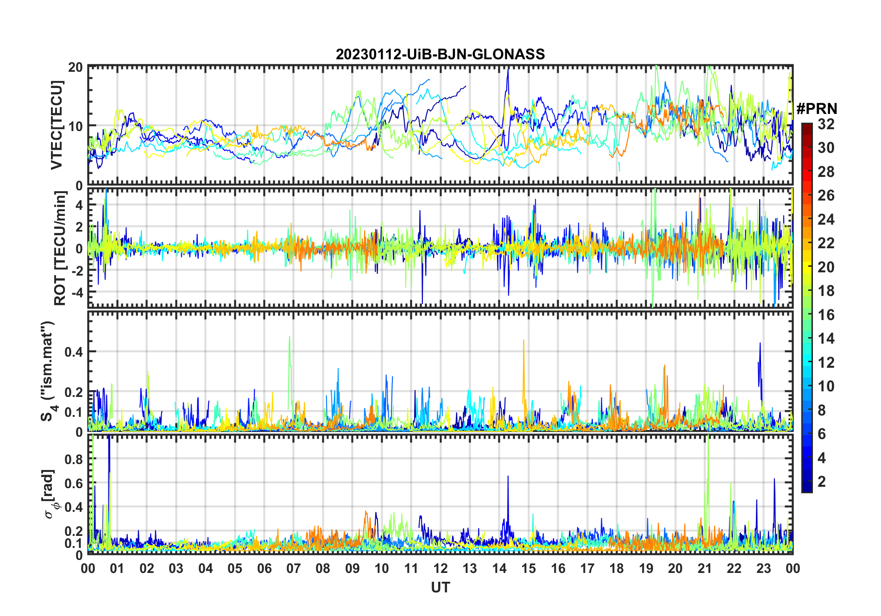This screenshot has height=616, width=881.
Task: Click inside the VTEC time-series panel
Action: 440,126
